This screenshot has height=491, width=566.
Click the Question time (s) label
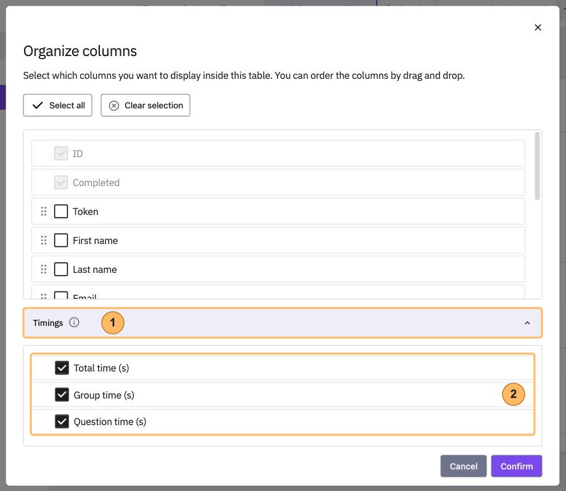[110, 422]
